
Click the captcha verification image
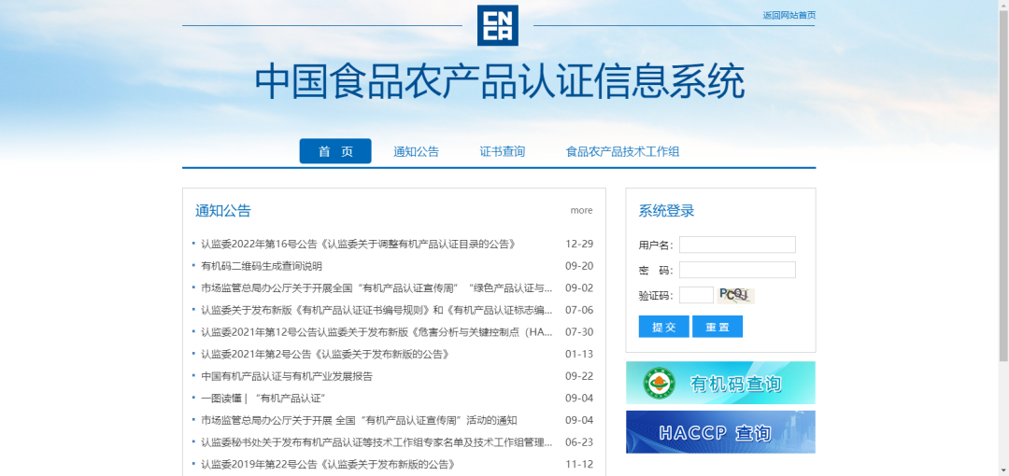pos(735,295)
